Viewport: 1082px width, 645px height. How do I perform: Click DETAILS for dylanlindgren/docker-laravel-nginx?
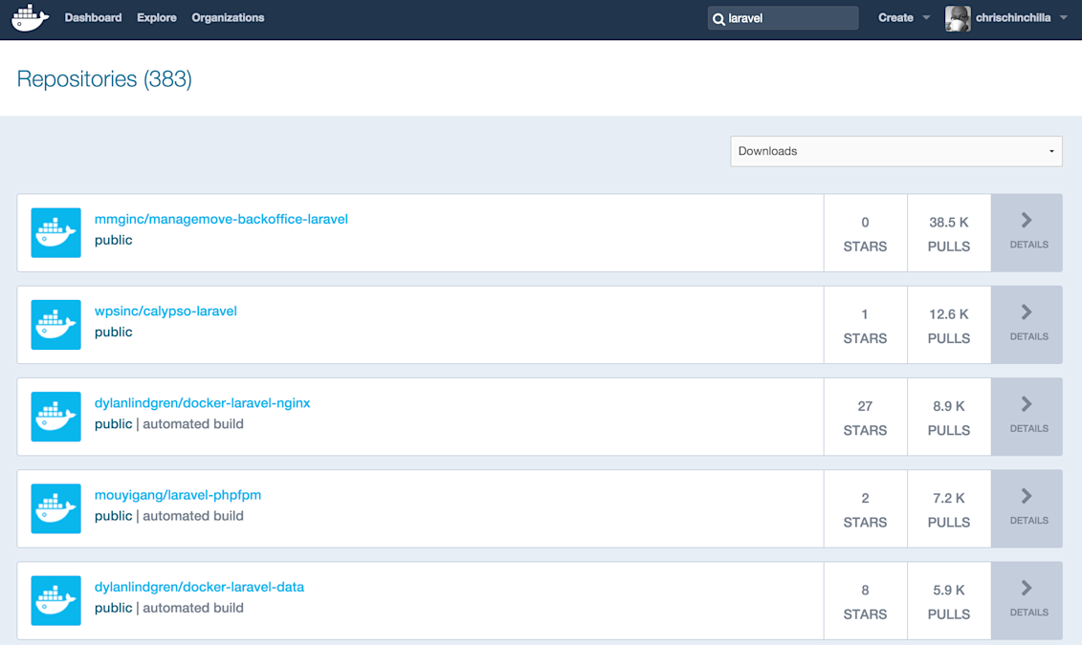pos(1027,417)
